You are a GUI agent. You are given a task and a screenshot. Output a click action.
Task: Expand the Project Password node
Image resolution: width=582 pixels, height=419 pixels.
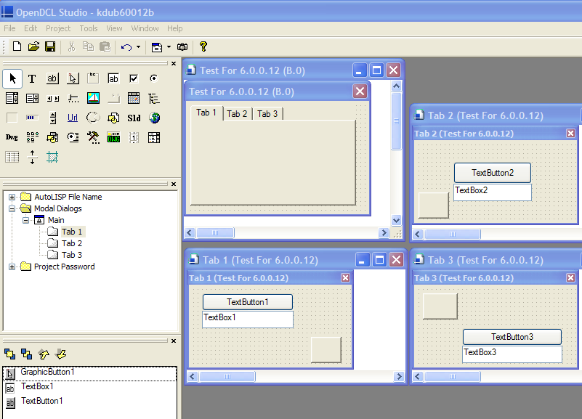click(x=12, y=267)
